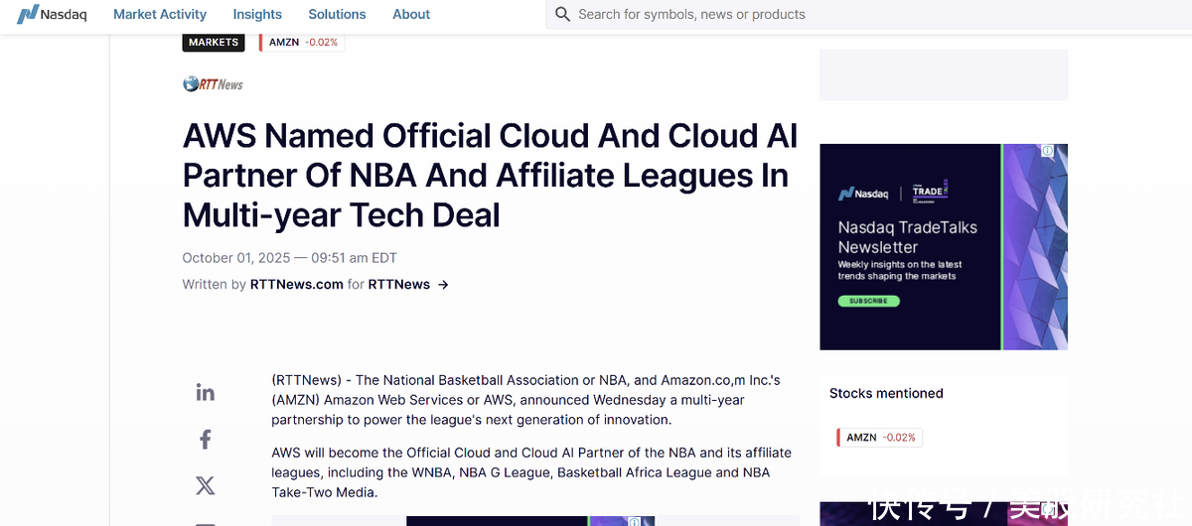Share the article on X
The width and height of the screenshot is (1192, 526).
[x=206, y=485]
